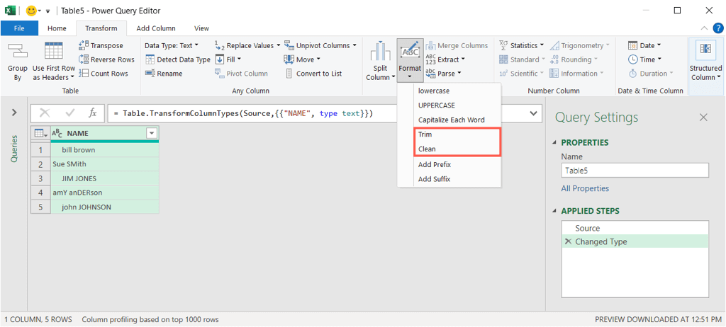This screenshot has width=726, height=327.
Task: Click the ABC data type icon of NAME
Action: (57, 133)
